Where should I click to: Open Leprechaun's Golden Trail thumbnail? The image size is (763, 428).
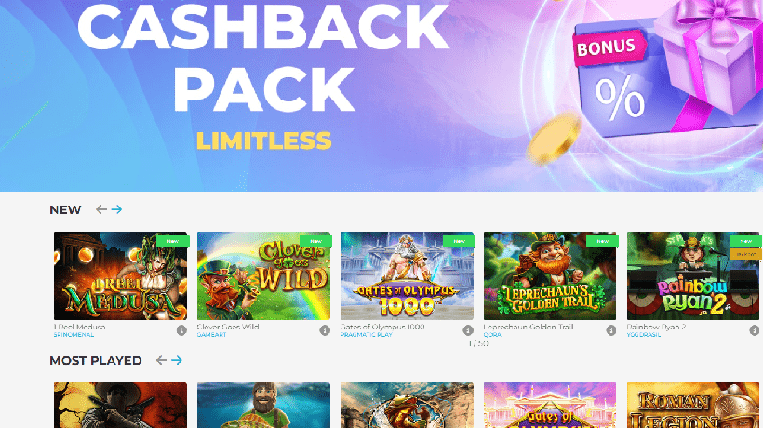click(550, 275)
